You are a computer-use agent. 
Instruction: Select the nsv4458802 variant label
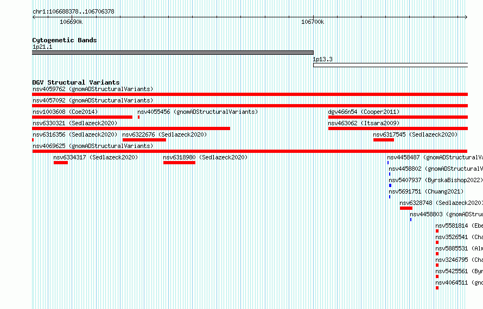pyautogui.click(x=436, y=169)
